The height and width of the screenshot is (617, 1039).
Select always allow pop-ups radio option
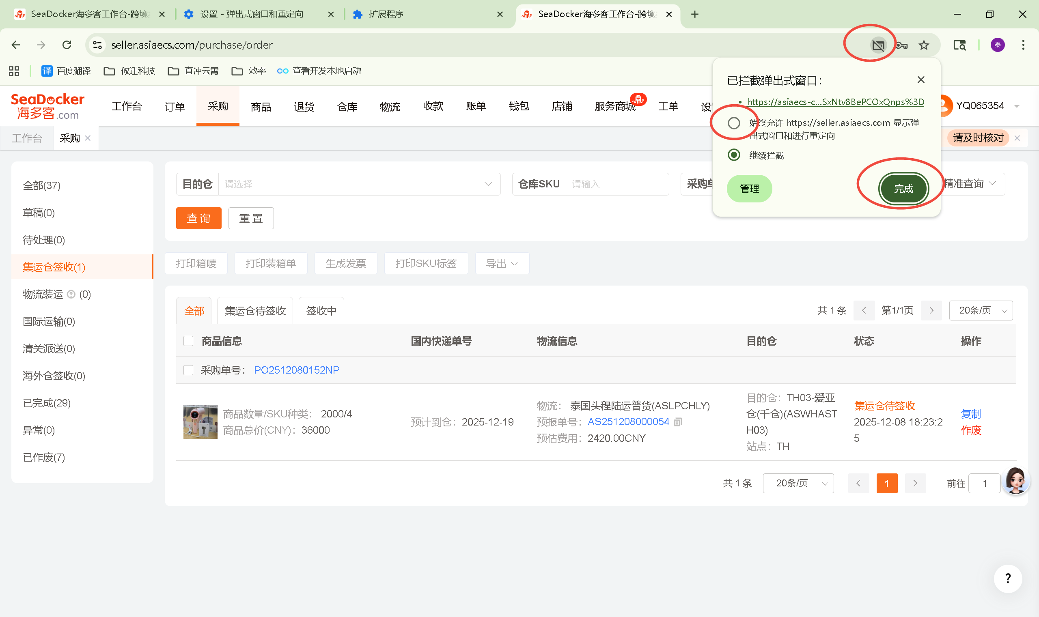(734, 123)
